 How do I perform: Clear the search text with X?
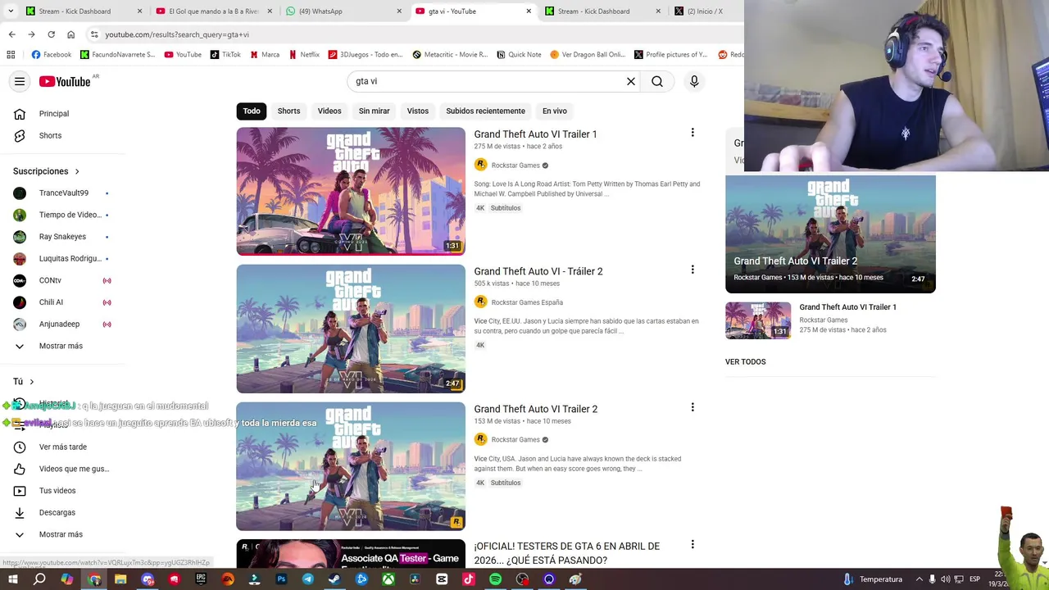click(631, 81)
